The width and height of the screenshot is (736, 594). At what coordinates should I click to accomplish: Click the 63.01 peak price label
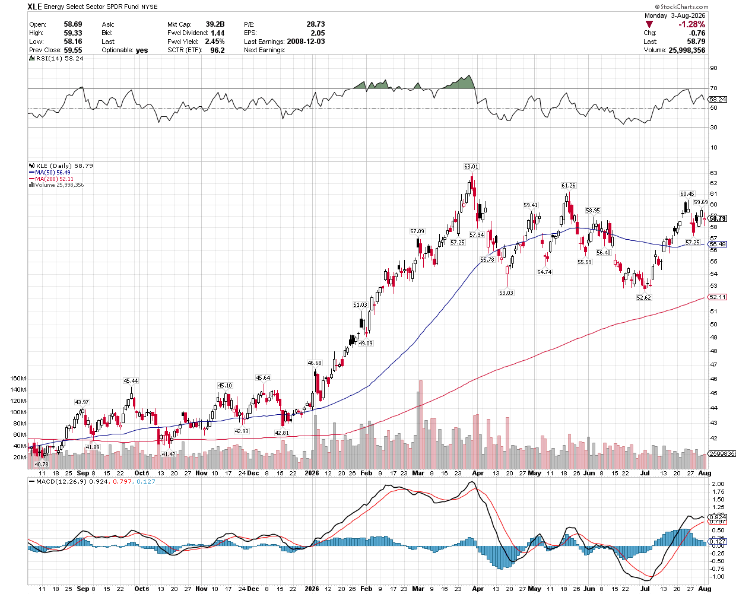471,167
